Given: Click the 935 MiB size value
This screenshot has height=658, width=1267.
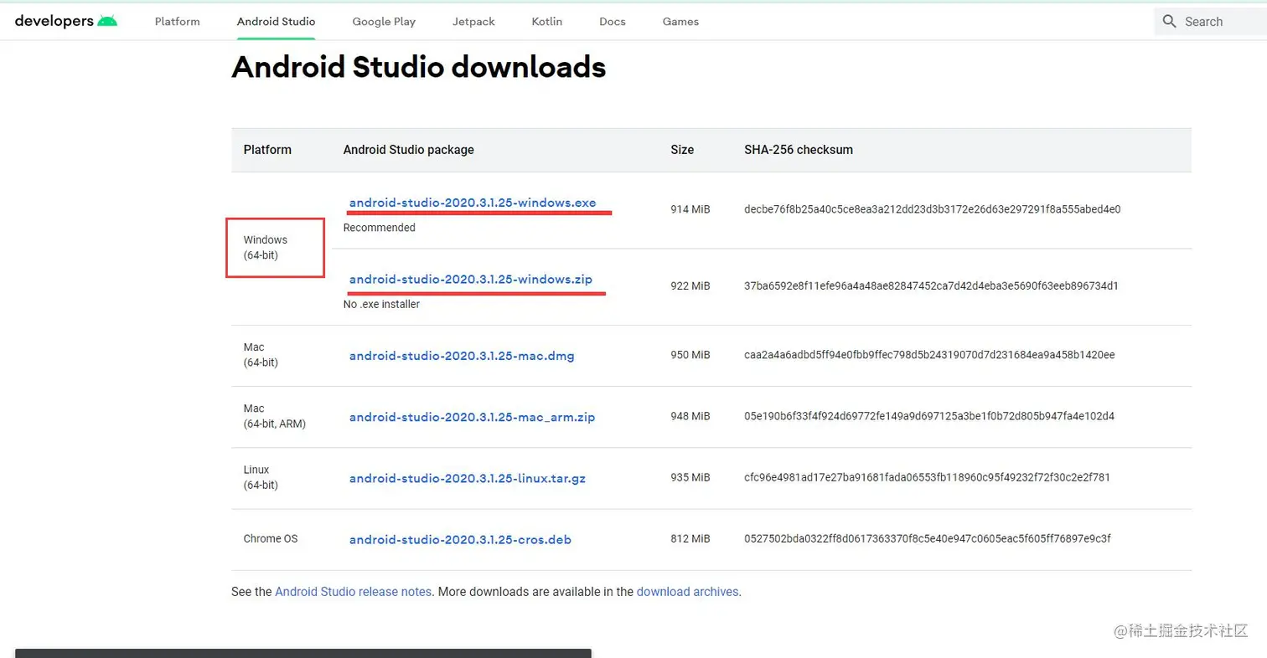Looking at the screenshot, I should [690, 478].
